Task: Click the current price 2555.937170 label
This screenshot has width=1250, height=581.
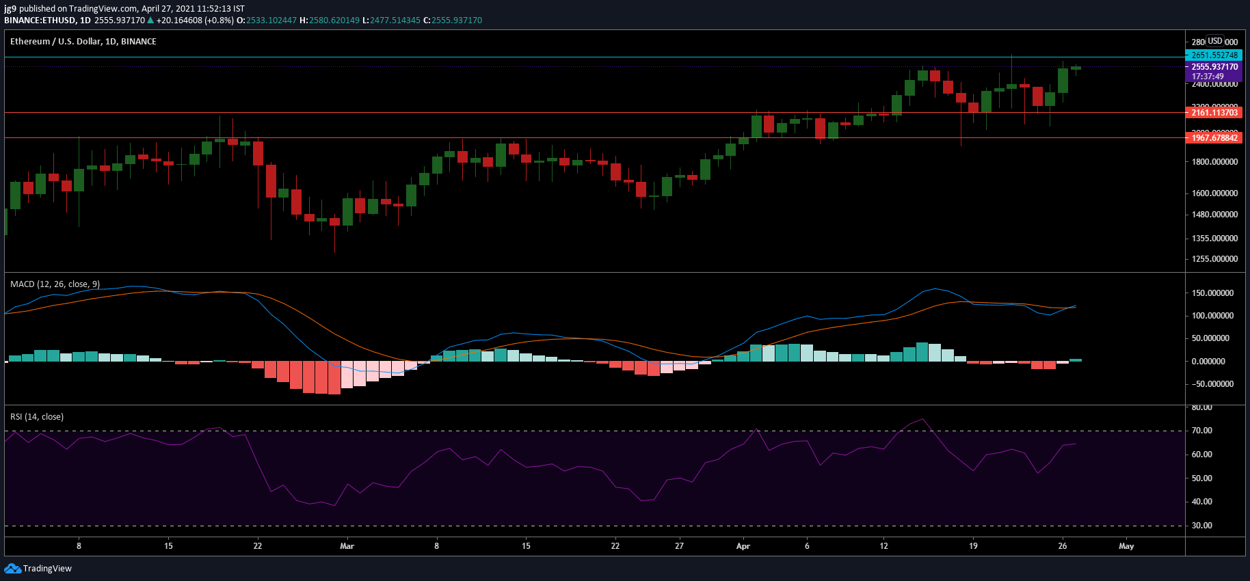Action: point(1214,67)
